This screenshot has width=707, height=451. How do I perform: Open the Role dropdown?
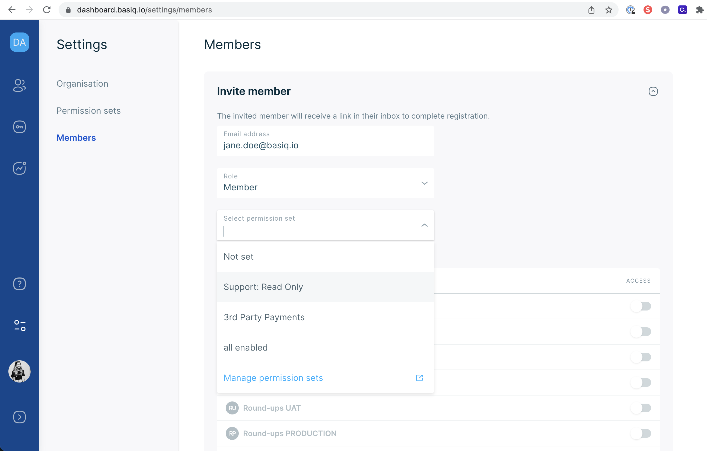click(x=325, y=183)
